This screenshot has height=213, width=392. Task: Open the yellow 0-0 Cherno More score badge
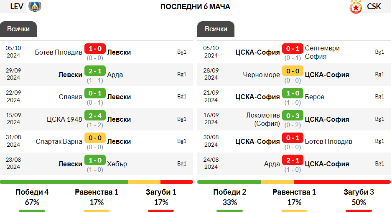[293, 71]
